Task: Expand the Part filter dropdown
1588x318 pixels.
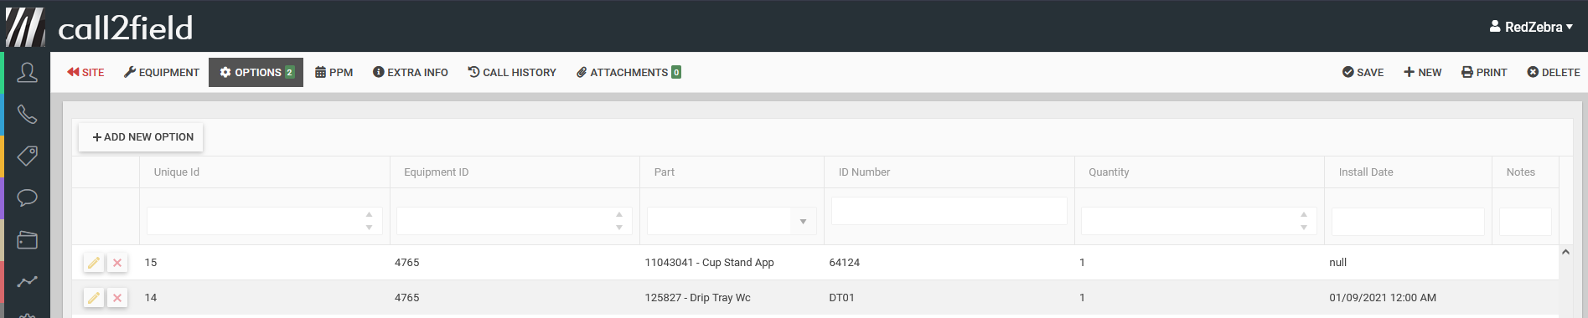Action: [x=803, y=221]
